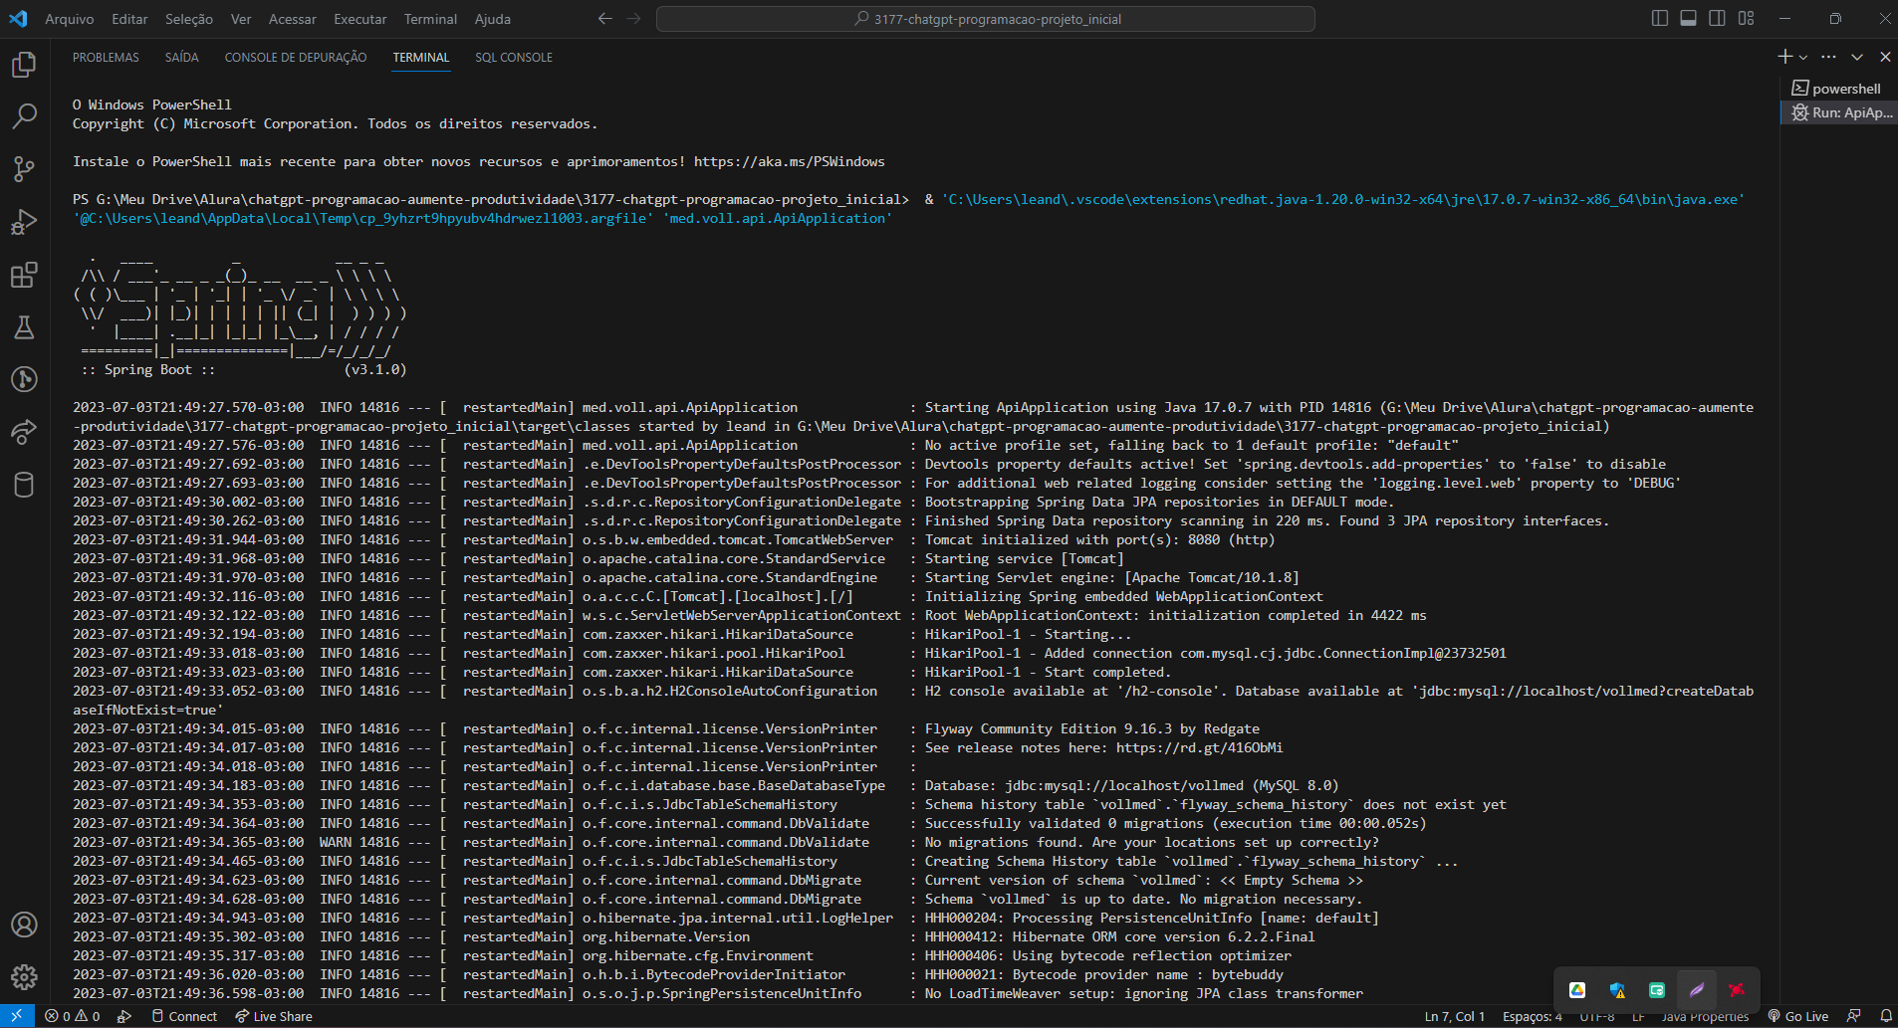Viewport: 1898px width, 1028px height.
Task: Click the Windows Security shield tray icon
Action: (1617, 989)
